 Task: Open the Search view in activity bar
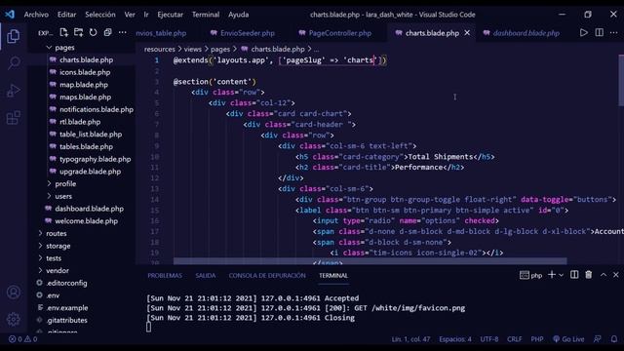pos(14,63)
